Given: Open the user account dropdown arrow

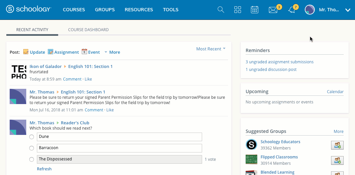Looking at the screenshot, I should click(x=348, y=10).
